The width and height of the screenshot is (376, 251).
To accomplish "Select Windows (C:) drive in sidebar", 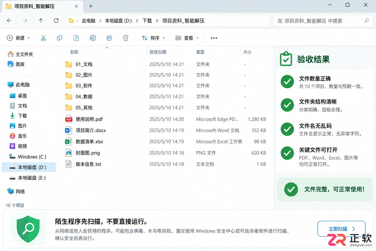I will tap(28, 157).
